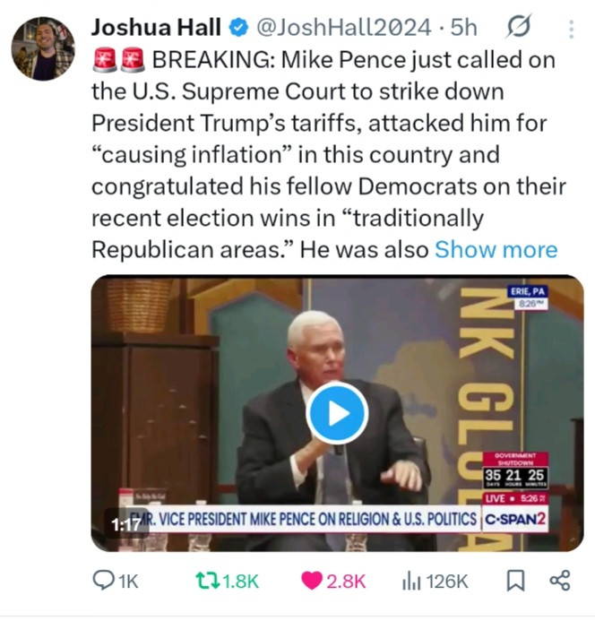595x621 pixels.
Task: Open the three-dot more options menu
Action: click(x=571, y=30)
